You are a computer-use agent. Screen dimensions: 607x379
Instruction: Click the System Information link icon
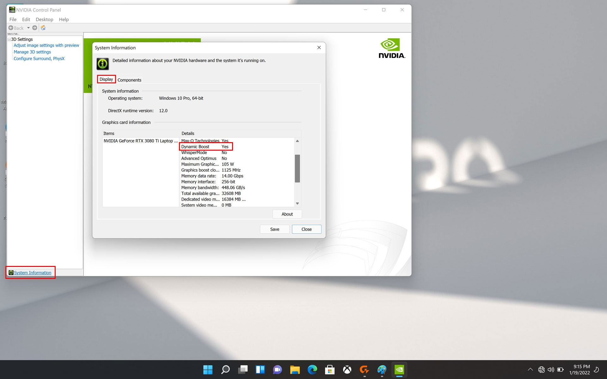tap(11, 273)
